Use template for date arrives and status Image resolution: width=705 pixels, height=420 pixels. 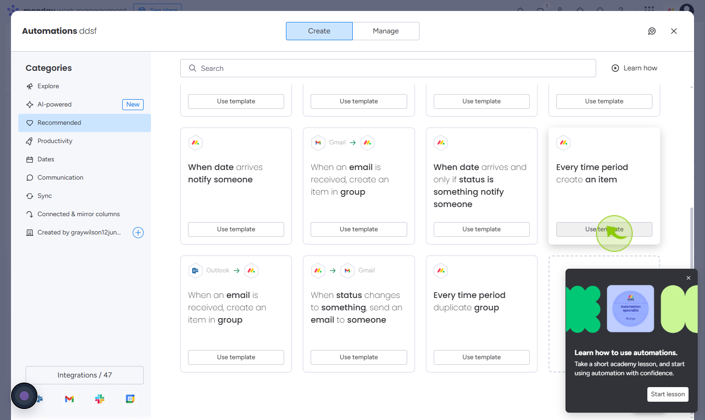[x=481, y=229]
